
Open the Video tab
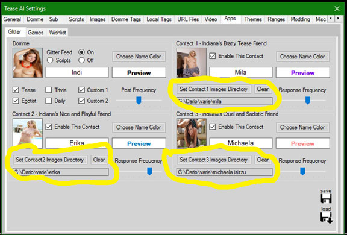click(211, 19)
